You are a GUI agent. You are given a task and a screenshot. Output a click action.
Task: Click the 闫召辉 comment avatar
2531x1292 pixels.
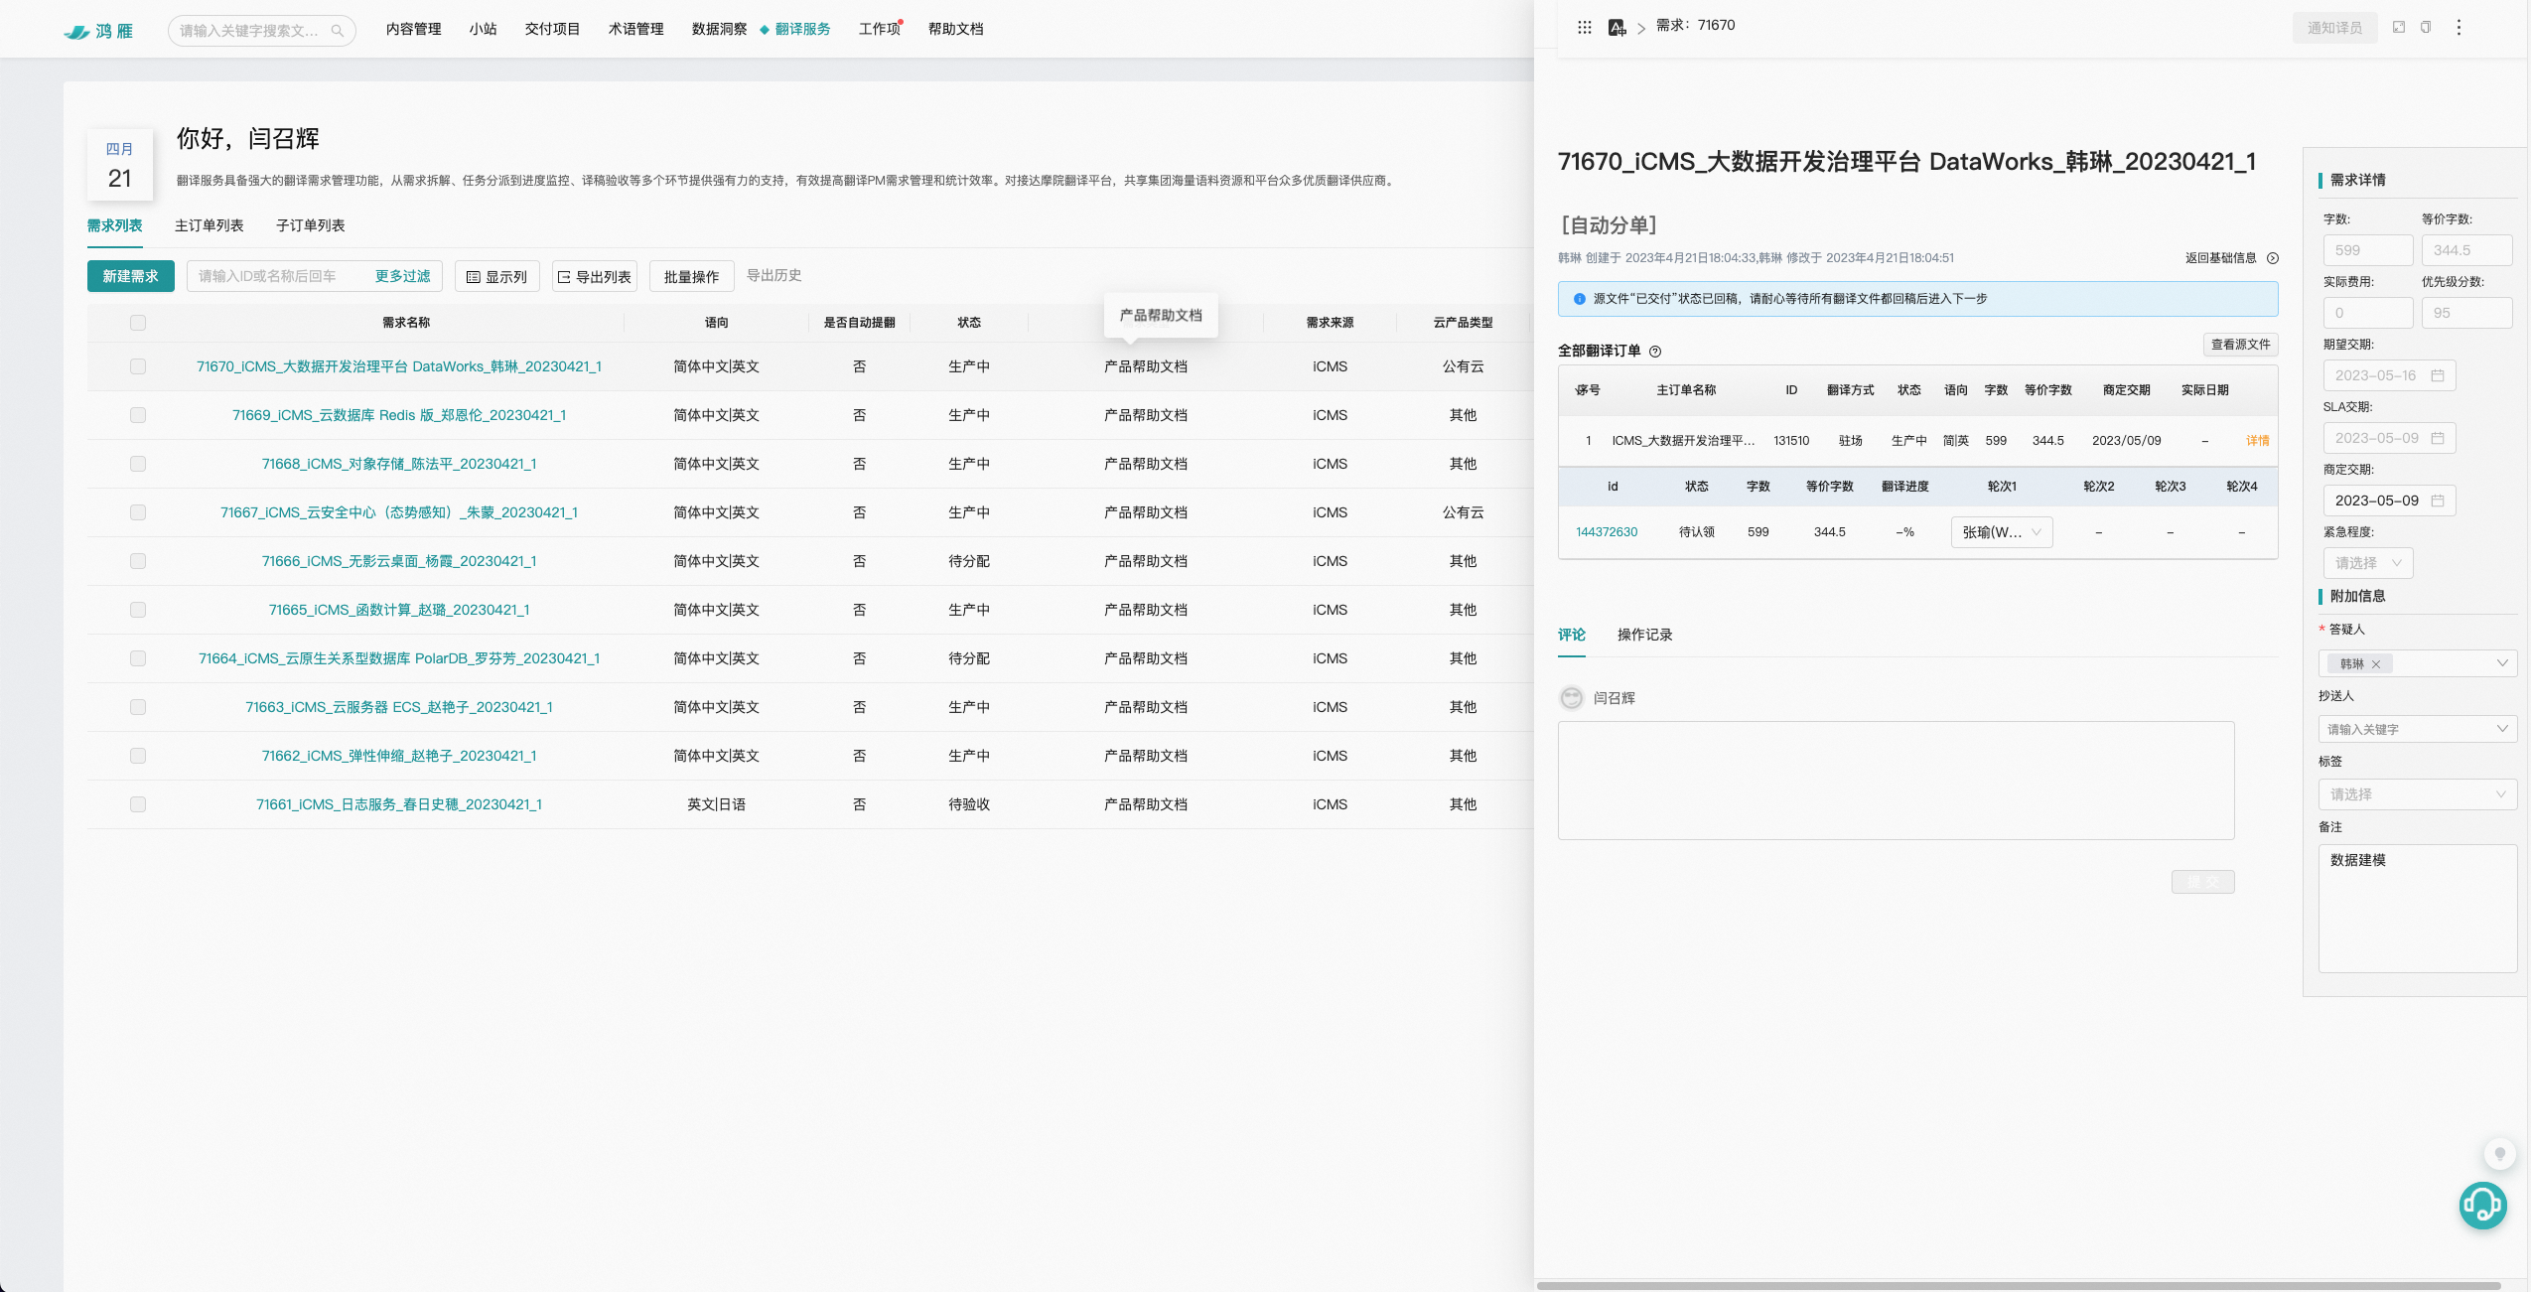click(x=1571, y=698)
